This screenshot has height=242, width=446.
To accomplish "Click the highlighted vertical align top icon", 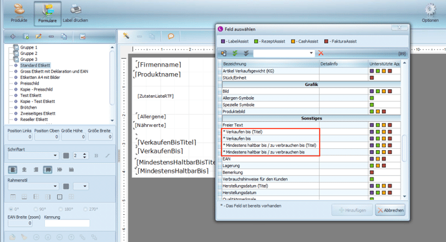I will 48,170.
